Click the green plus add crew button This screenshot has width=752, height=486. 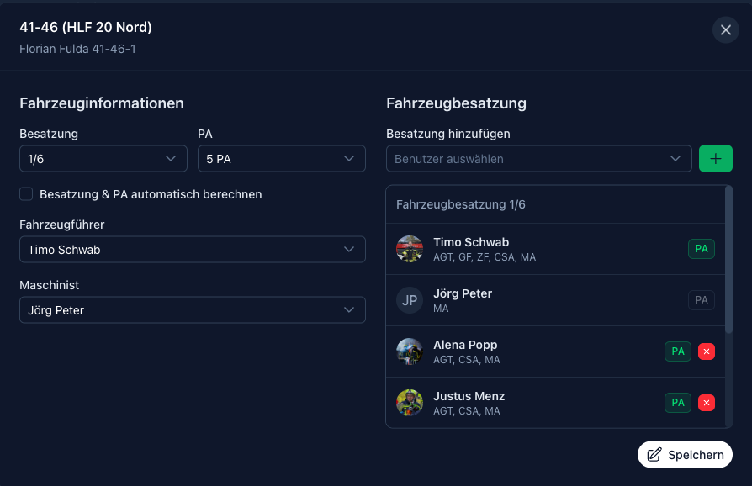click(x=715, y=159)
